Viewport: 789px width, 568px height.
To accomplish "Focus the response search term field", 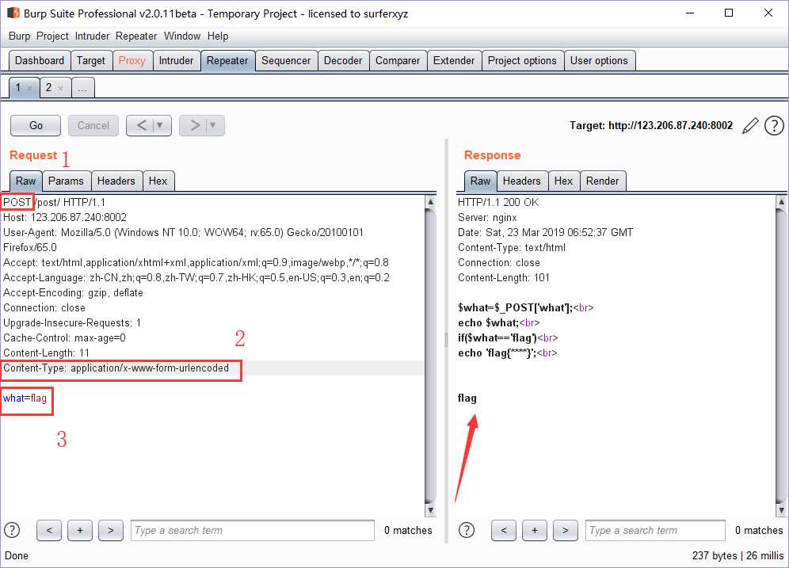I will [655, 530].
